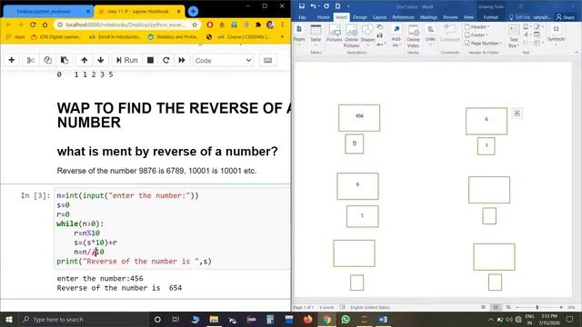
Task: Open the Word References tab
Action: tap(403, 17)
